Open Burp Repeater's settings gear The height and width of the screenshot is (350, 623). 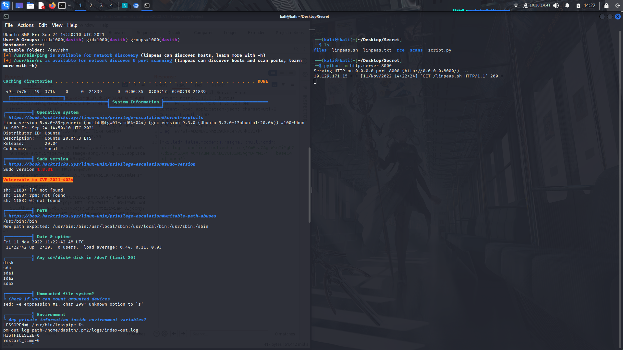click(x=305, y=74)
